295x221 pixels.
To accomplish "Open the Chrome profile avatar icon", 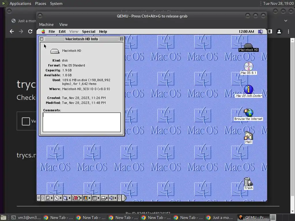I will click(279, 32).
